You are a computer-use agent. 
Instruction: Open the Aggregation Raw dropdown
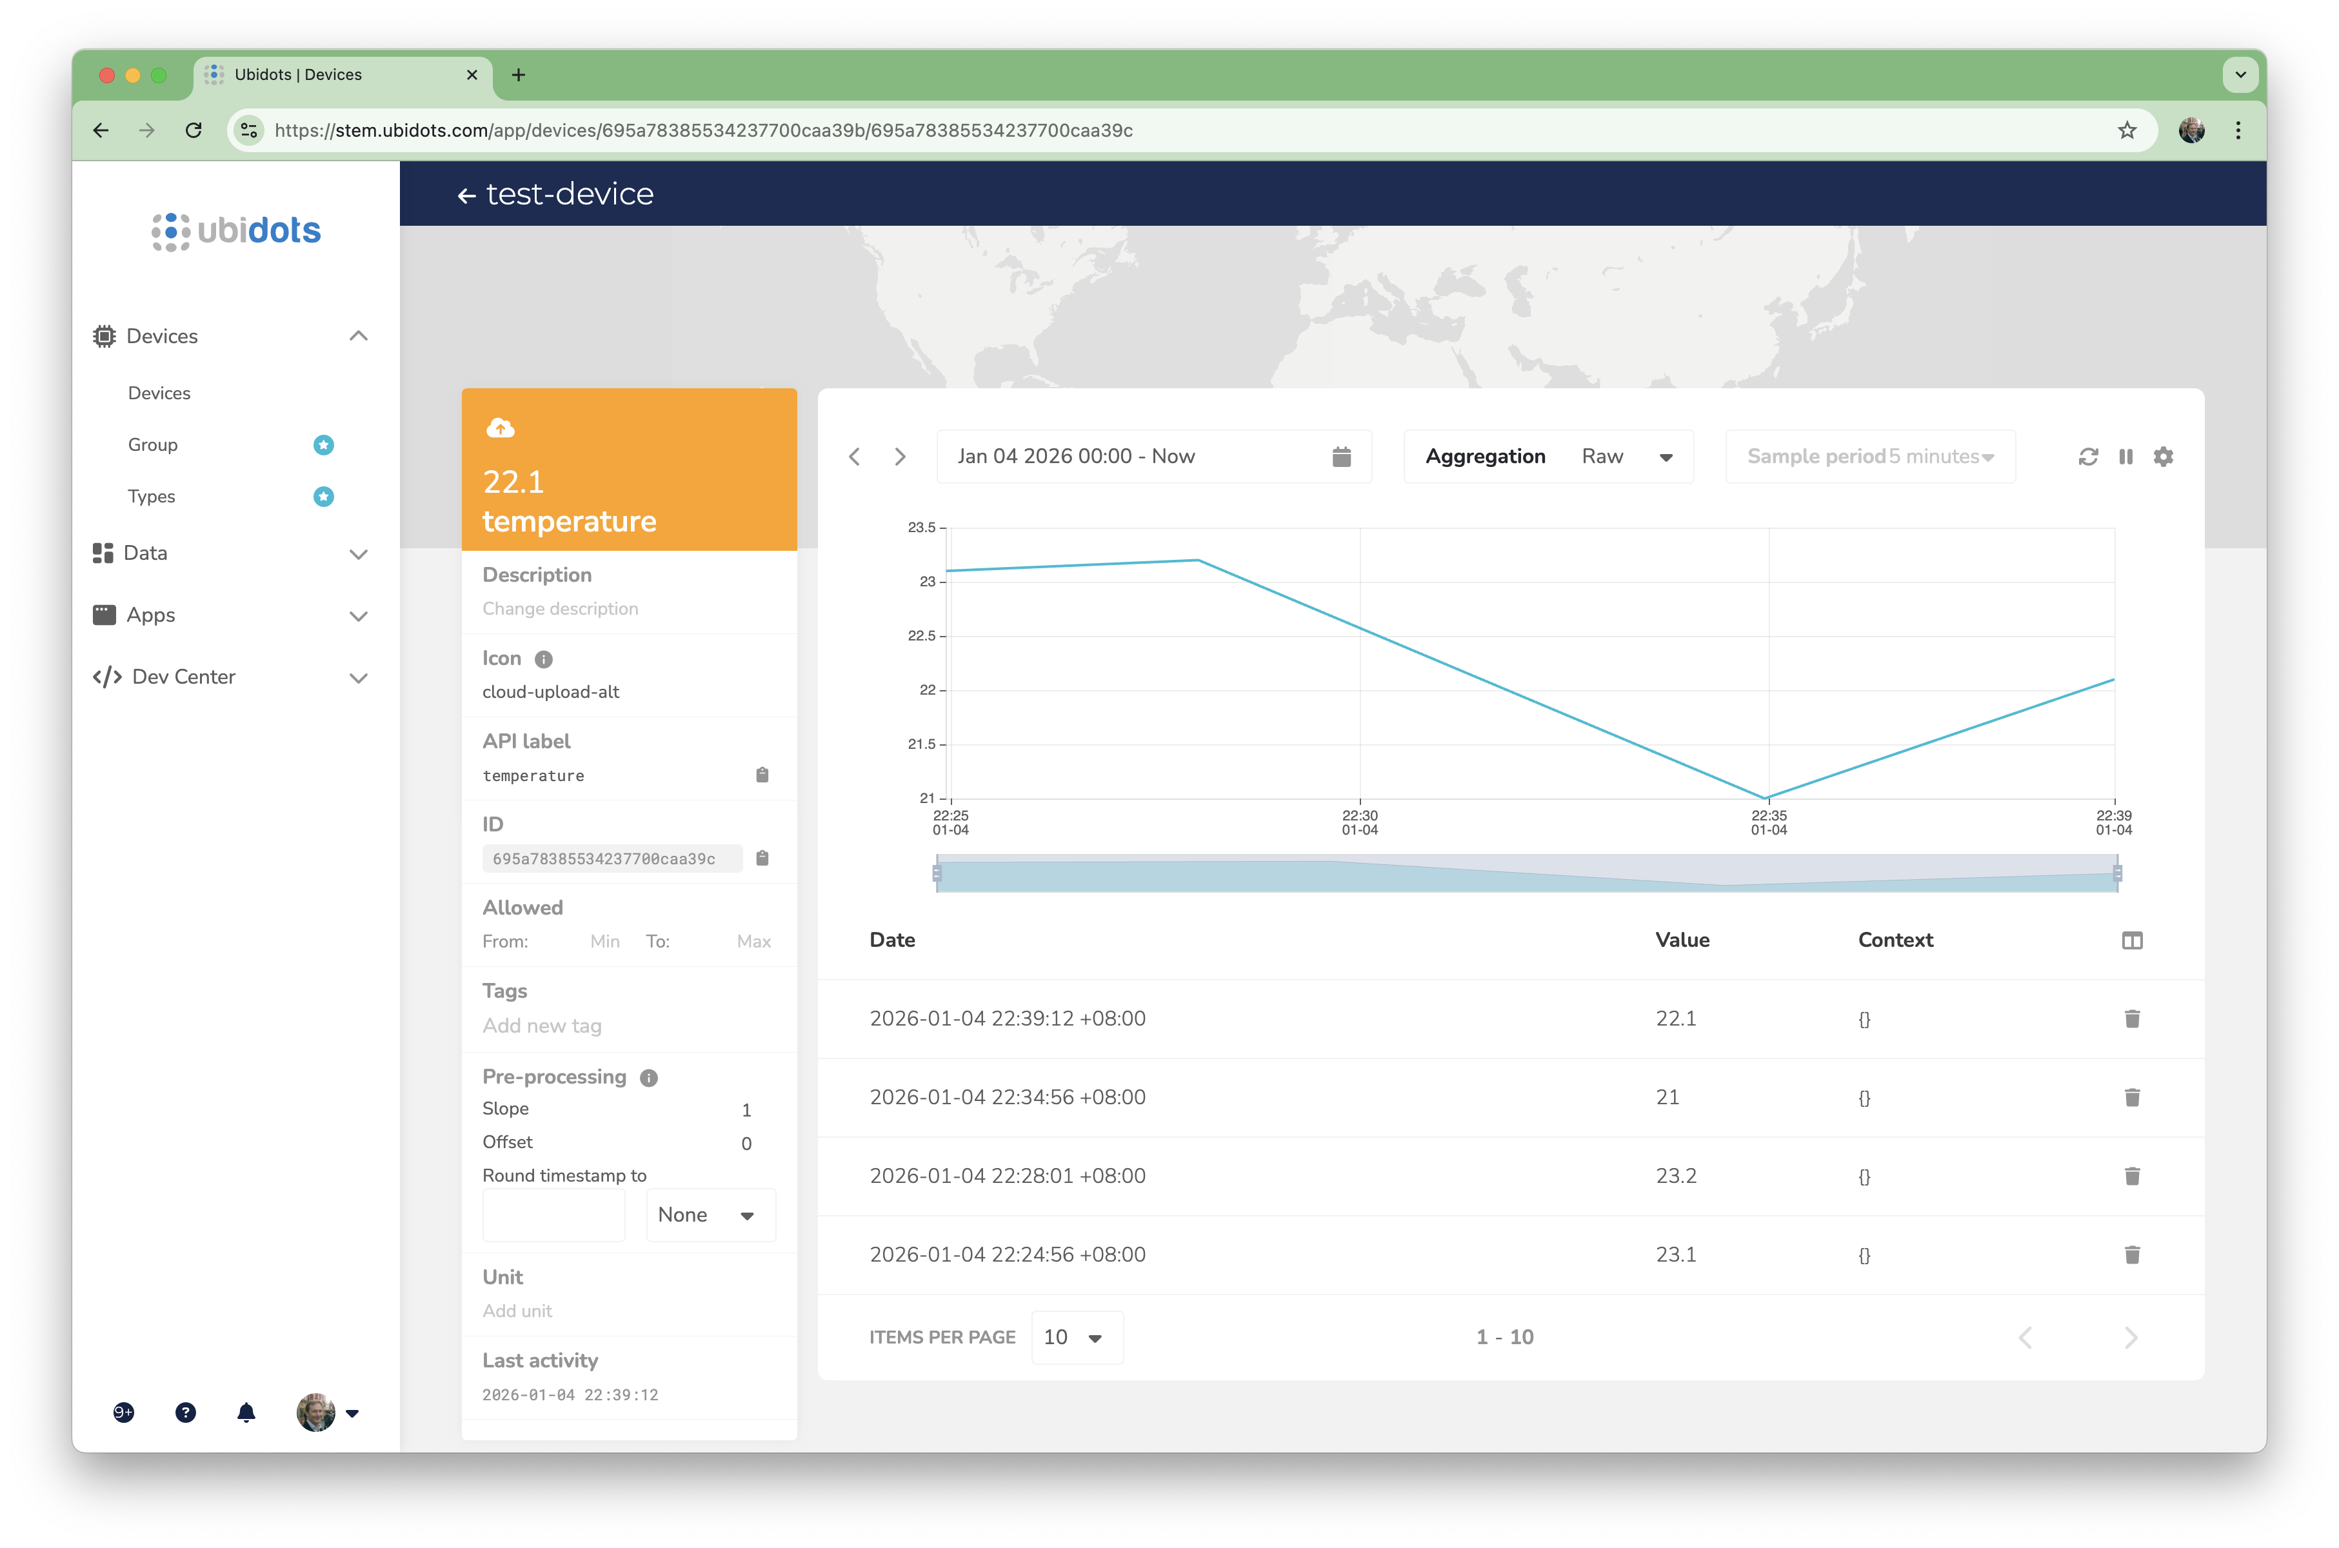1626,456
